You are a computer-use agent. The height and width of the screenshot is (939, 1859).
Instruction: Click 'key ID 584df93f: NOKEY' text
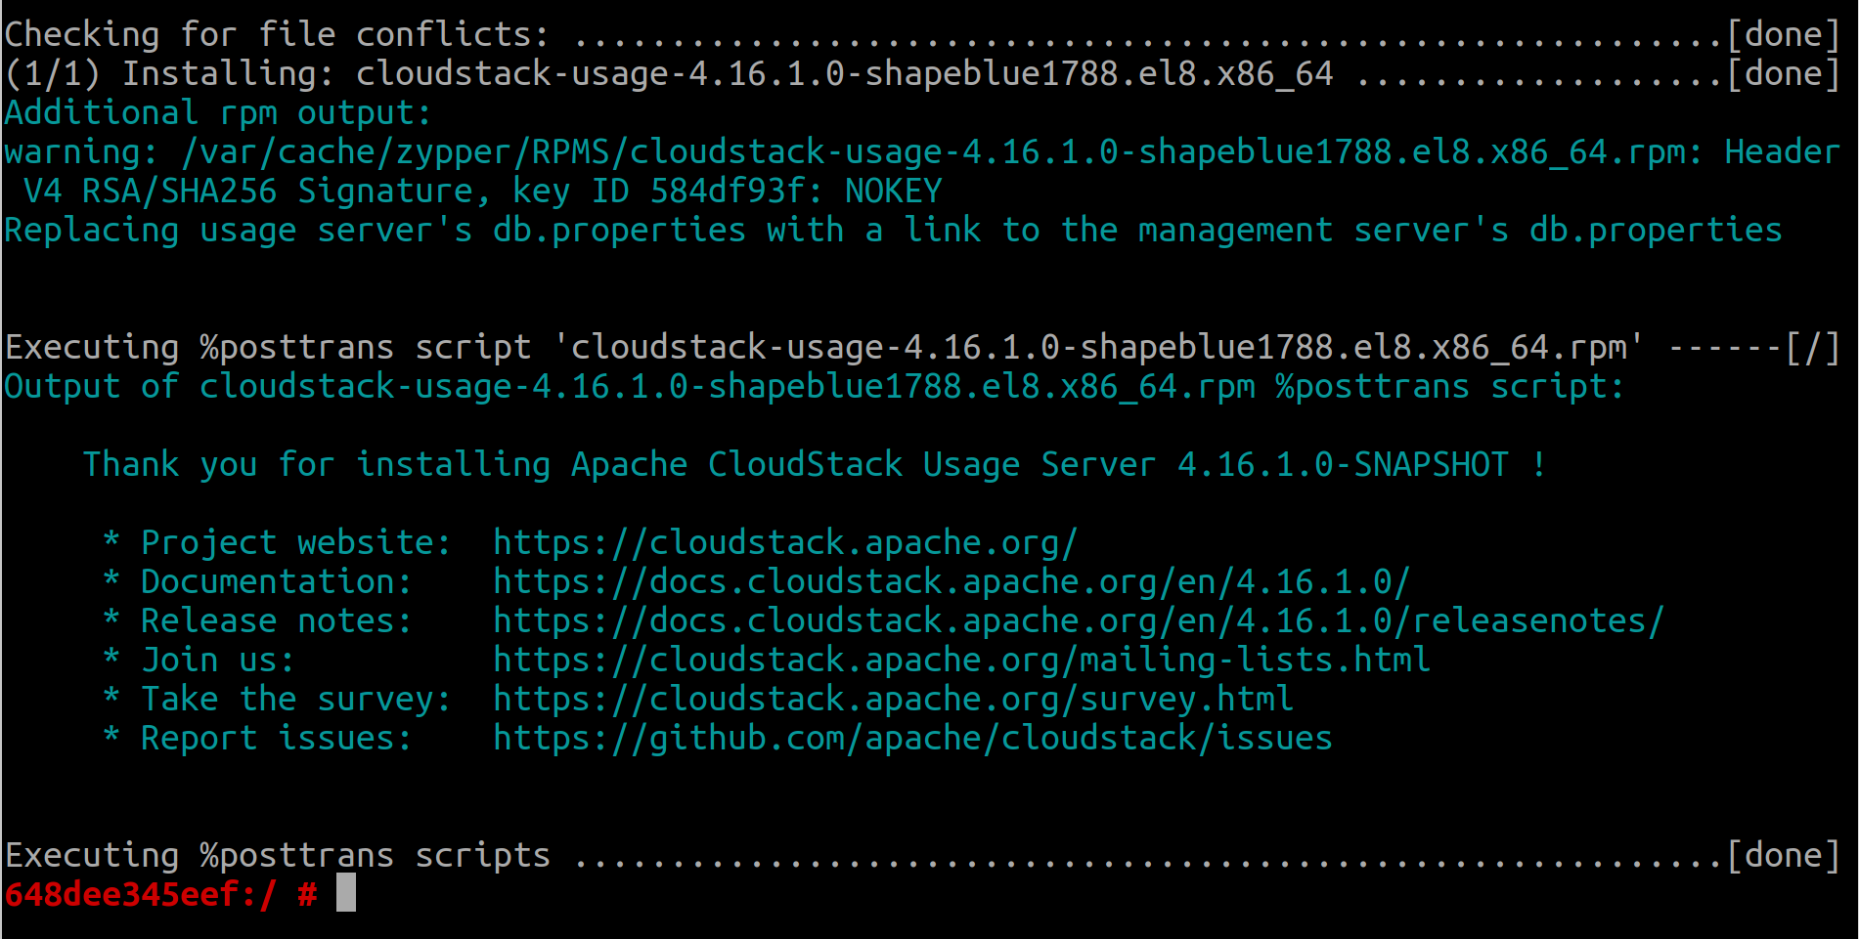(x=727, y=191)
